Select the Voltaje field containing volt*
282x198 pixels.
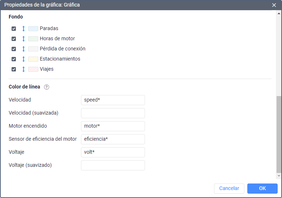113,152
